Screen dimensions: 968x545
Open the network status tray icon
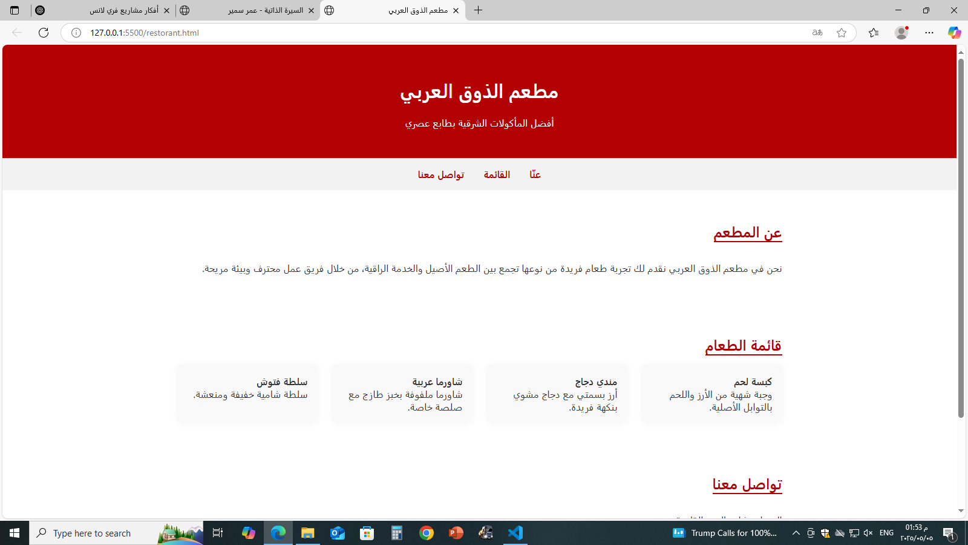(x=854, y=533)
